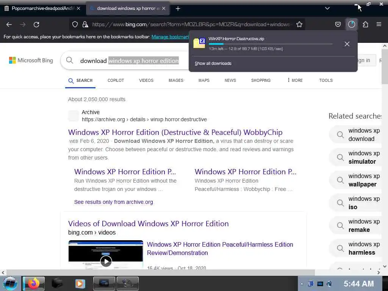Open the tracking protection shield icon

click(x=75, y=24)
